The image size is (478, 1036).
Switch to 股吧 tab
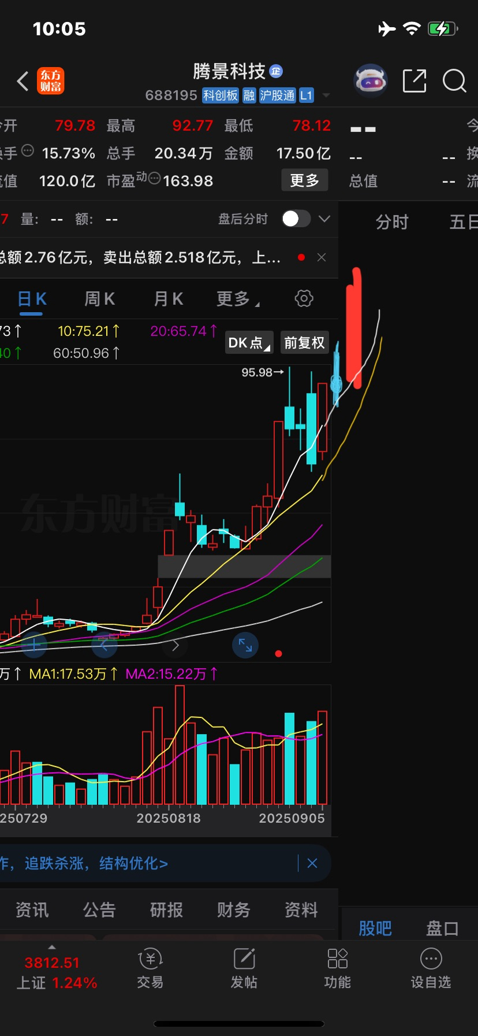(375, 928)
